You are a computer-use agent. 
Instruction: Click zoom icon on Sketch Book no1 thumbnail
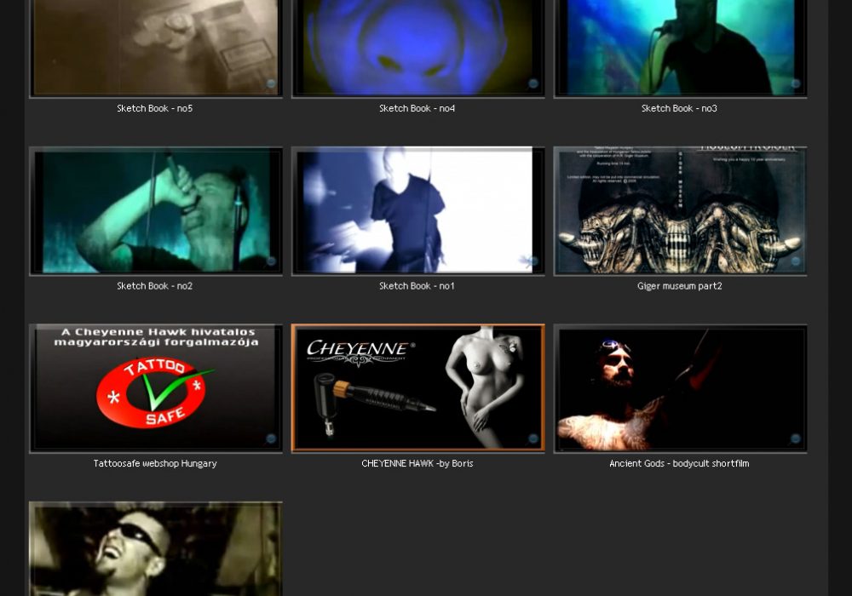533,261
